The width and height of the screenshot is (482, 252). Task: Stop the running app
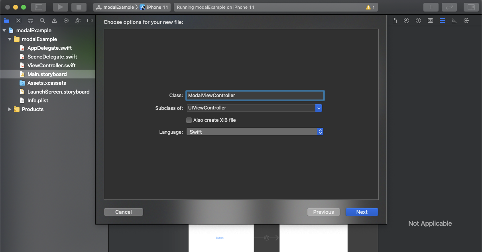(79, 7)
